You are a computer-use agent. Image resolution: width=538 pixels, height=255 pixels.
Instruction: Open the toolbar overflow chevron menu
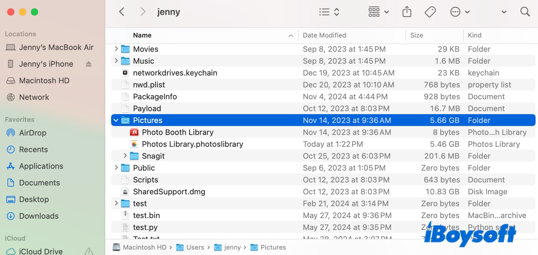(x=504, y=12)
